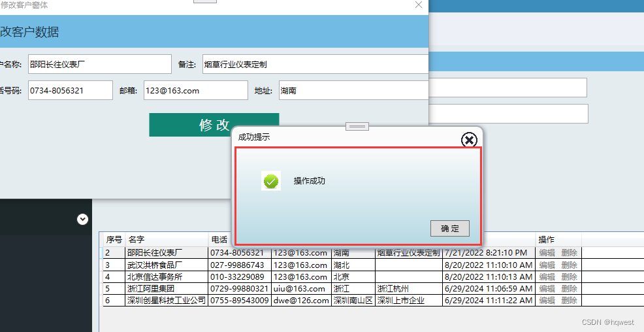Click date cell 7/21/2022 8:21:10 PM
Screen dimensions: 644x332
coord(489,253)
